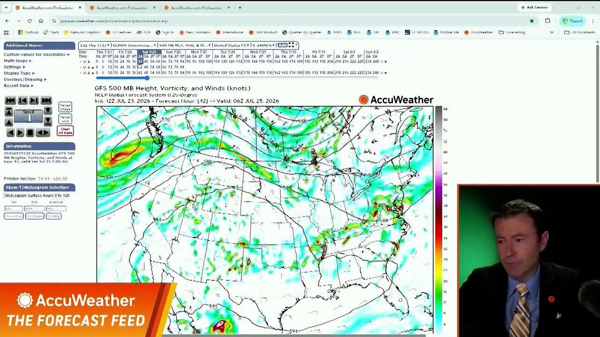Image resolution: width=600 pixels, height=337 pixels.
Task: Open the Forecasting bookmarks folder
Action: pos(512,32)
